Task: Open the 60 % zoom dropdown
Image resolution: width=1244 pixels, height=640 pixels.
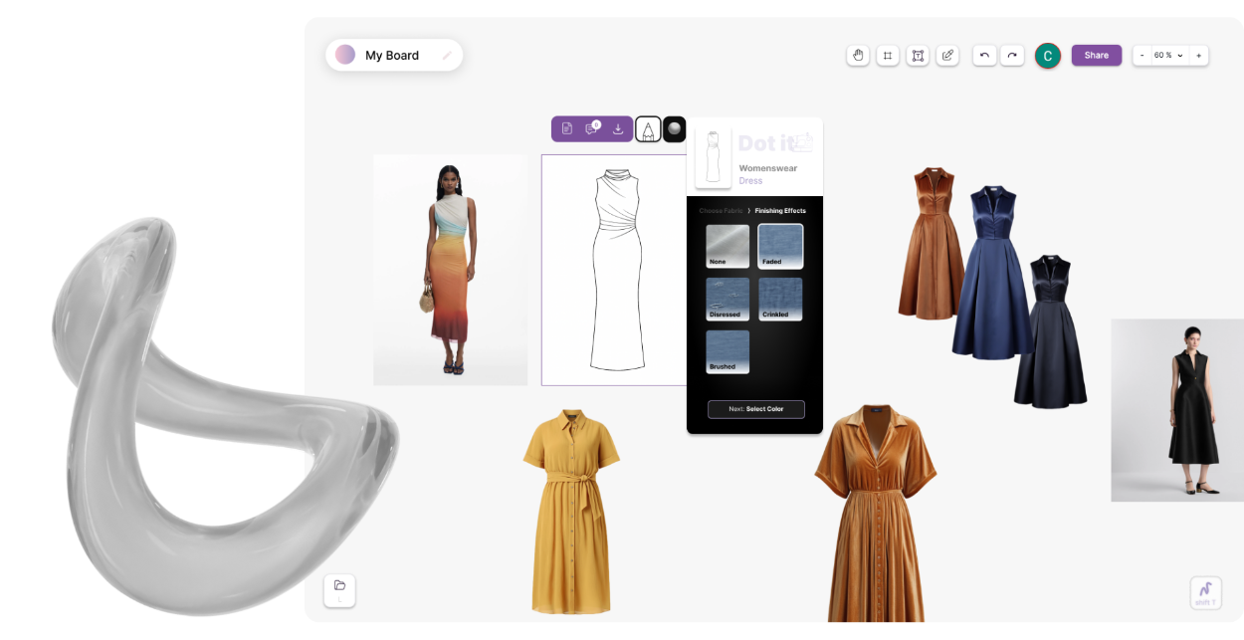Action: pos(1168,56)
